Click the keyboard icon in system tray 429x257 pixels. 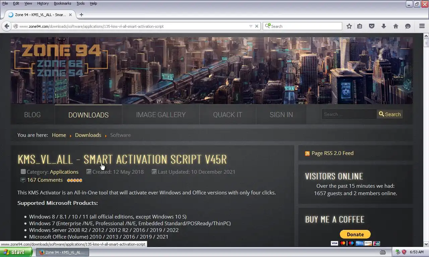tap(383, 252)
